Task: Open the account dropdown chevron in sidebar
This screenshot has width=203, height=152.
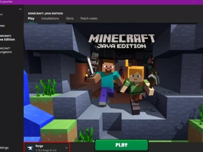Action: click(x=20, y=9)
